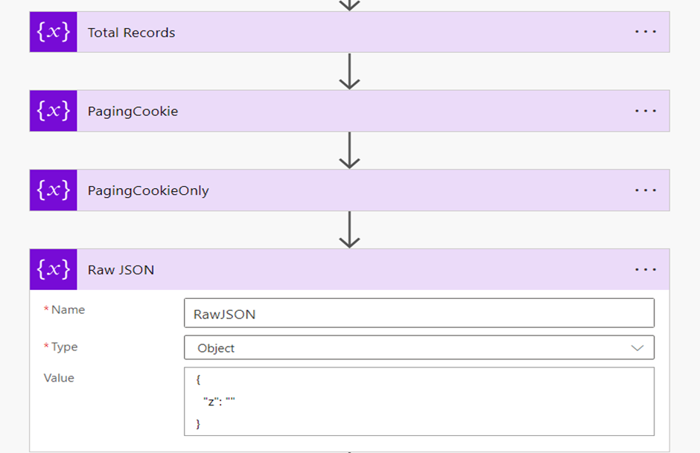
Task: Click the Type dropdown chevron arrow
Action: tap(637, 347)
